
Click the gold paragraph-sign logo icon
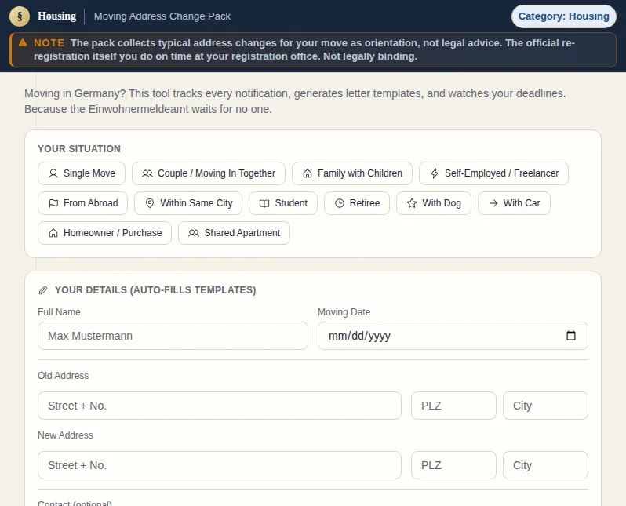(x=20, y=16)
